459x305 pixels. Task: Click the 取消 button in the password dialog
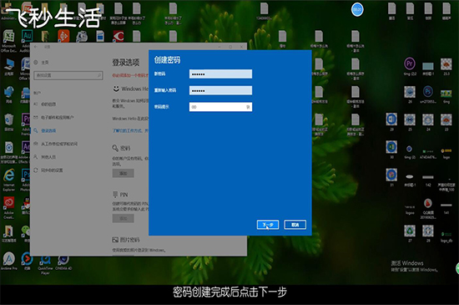pyautogui.click(x=295, y=225)
